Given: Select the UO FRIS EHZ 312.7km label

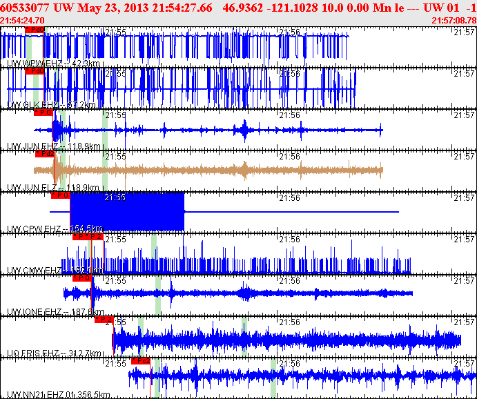Looking at the screenshot, I should tap(54, 353).
